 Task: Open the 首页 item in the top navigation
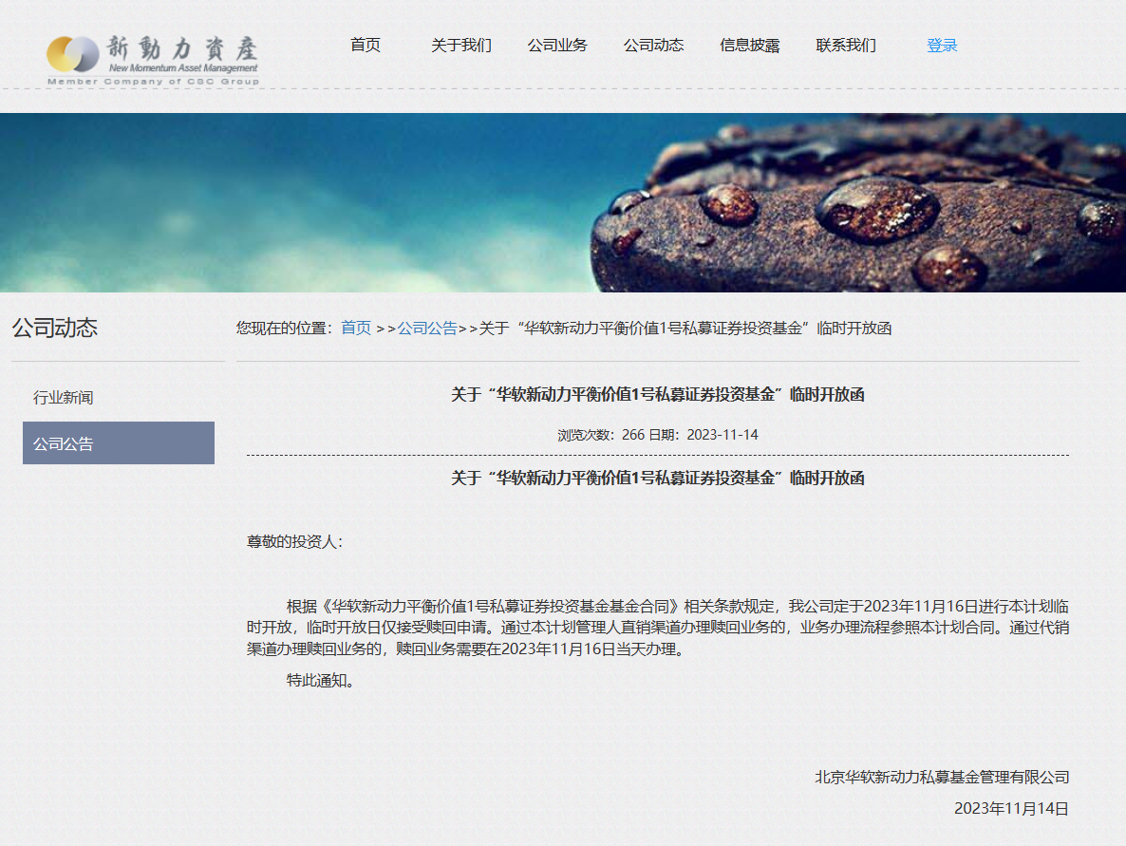pos(365,46)
